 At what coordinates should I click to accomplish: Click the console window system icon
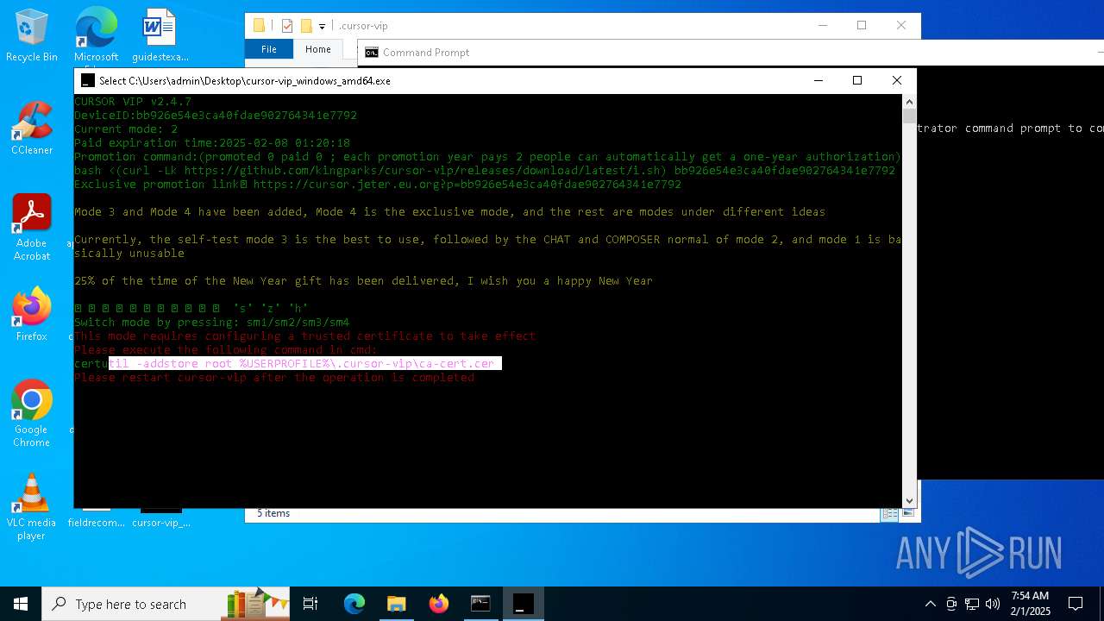pos(87,80)
